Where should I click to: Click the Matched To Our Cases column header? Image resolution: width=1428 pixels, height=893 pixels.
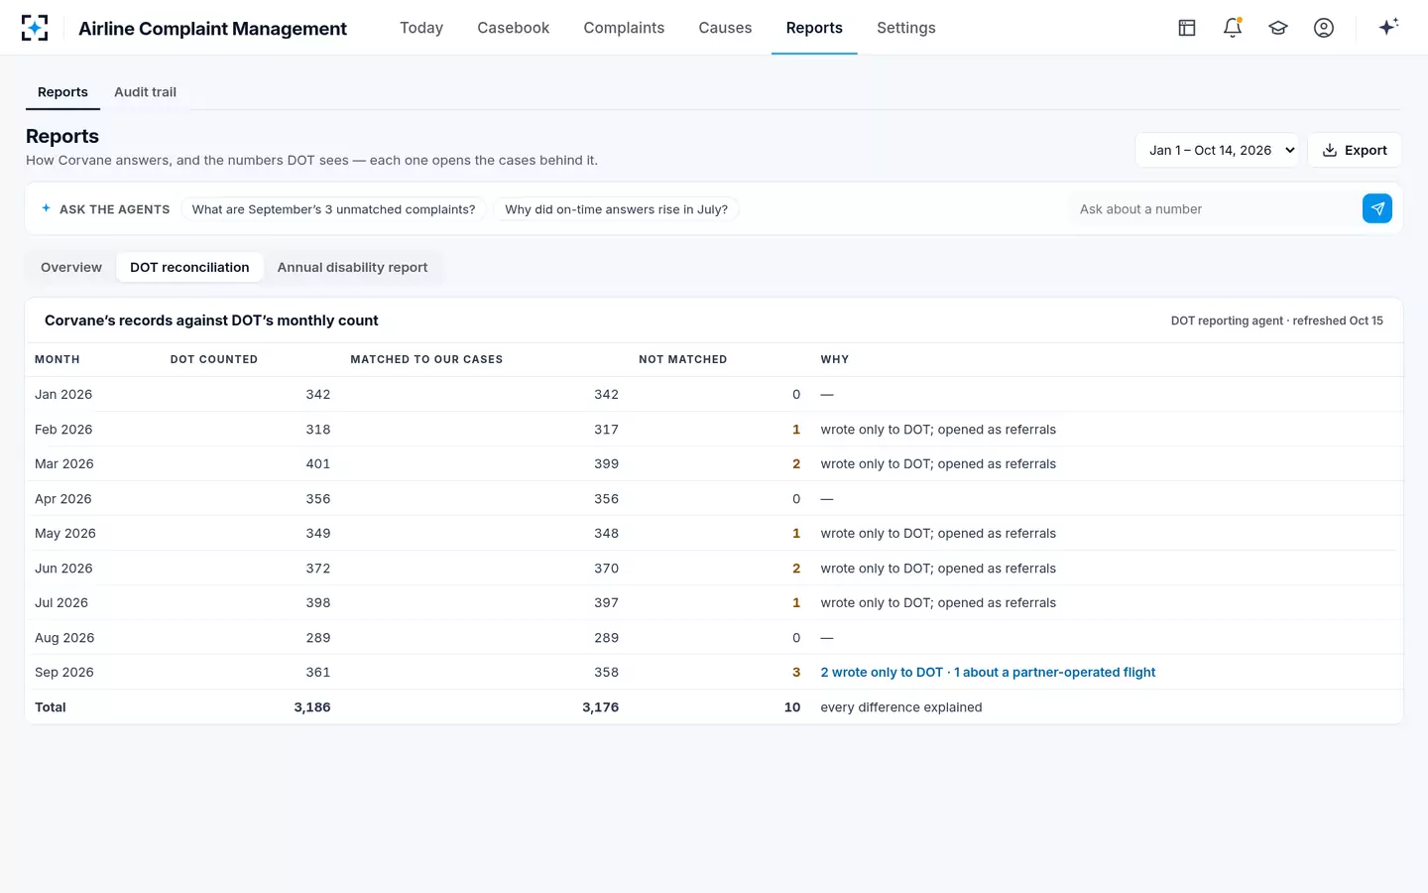pyautogui.click(x=426, y=359)
